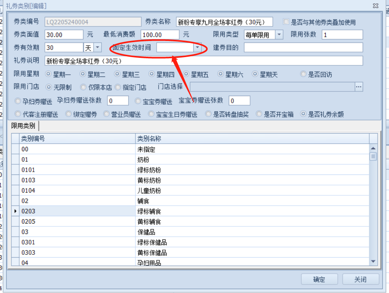Enable 是否开宝箱 option
Viewport: 389px width, 293px height.
[x=259, y=114]
